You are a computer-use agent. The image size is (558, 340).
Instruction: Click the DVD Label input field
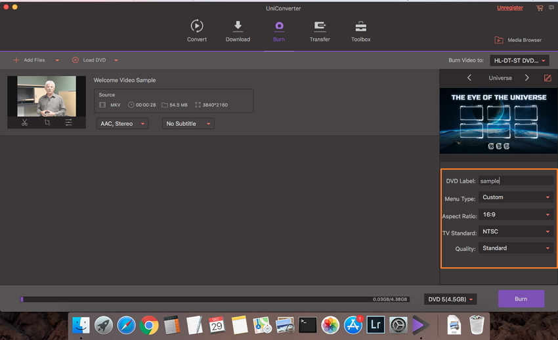pyautogui.click(x=516, y=181)
